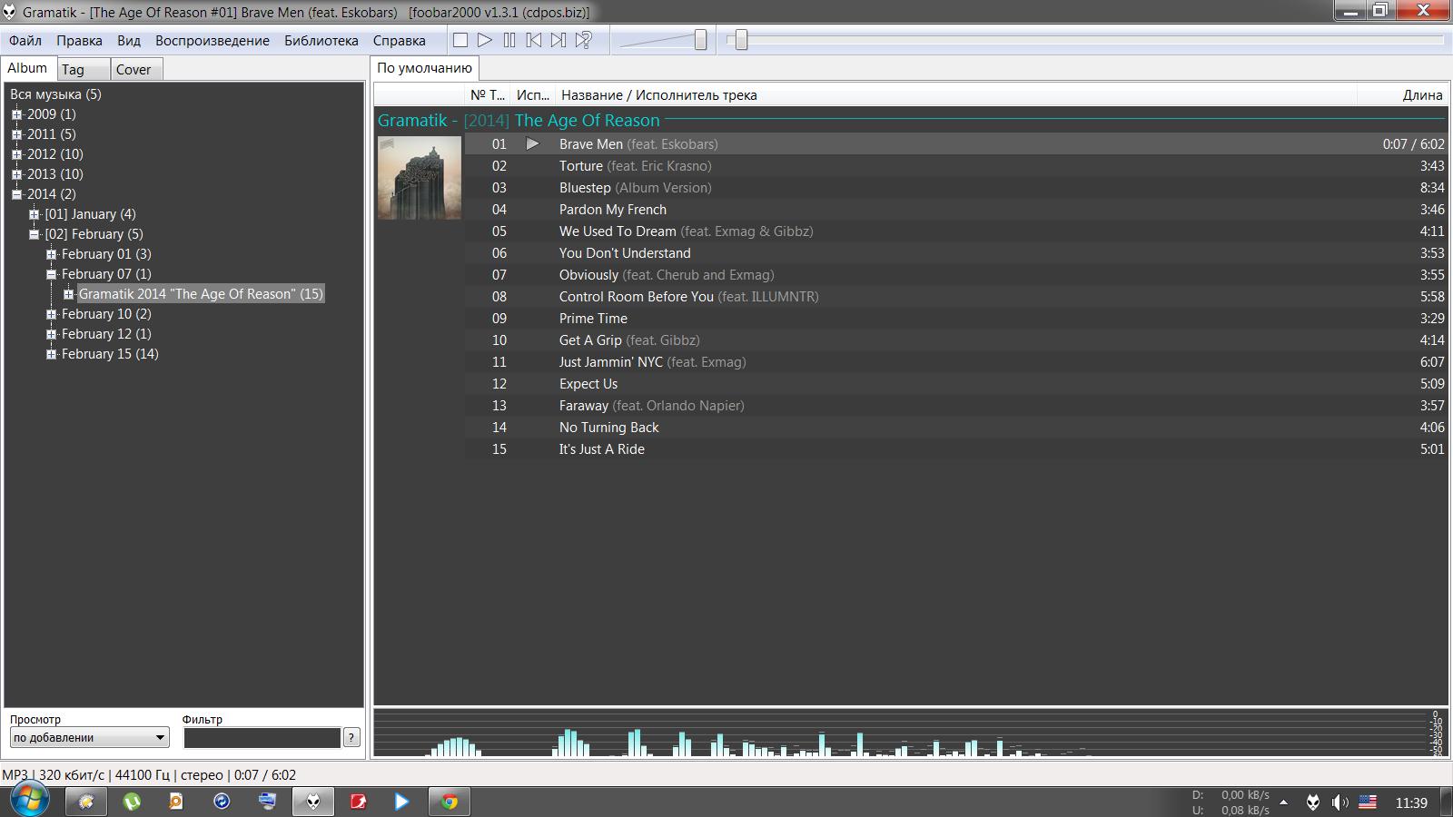Image resolution: width=1453 pixels, height=817 pixels.
Task: Click the Фильтр text input field
Action: (x=262, y=738)
